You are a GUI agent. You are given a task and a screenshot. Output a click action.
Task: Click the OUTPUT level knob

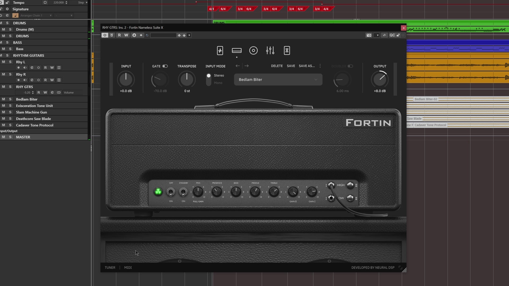(x=380, y=79)
